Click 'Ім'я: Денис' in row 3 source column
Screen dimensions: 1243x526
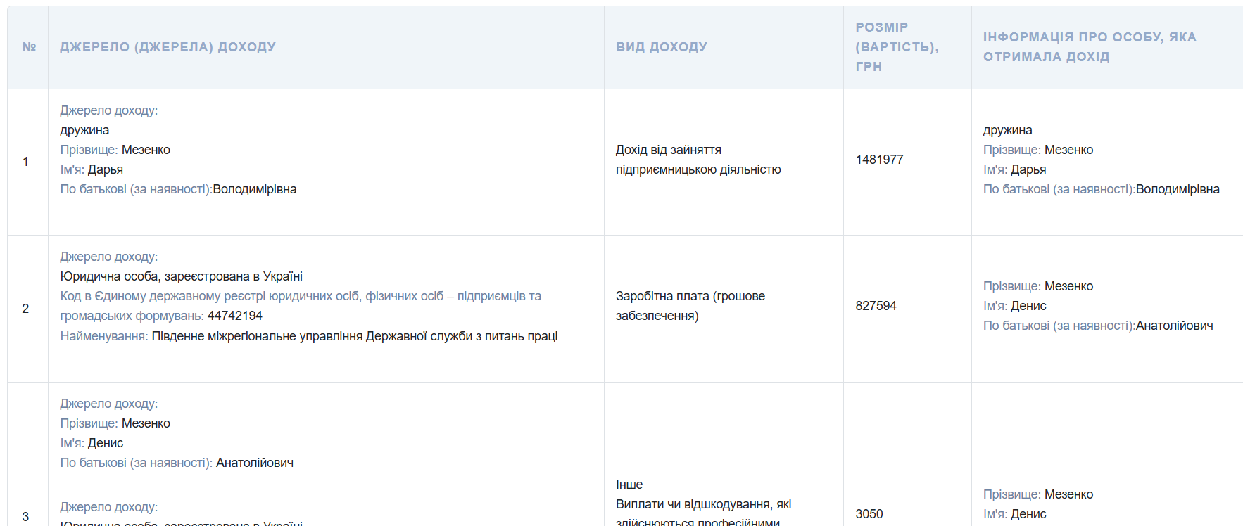92,443
